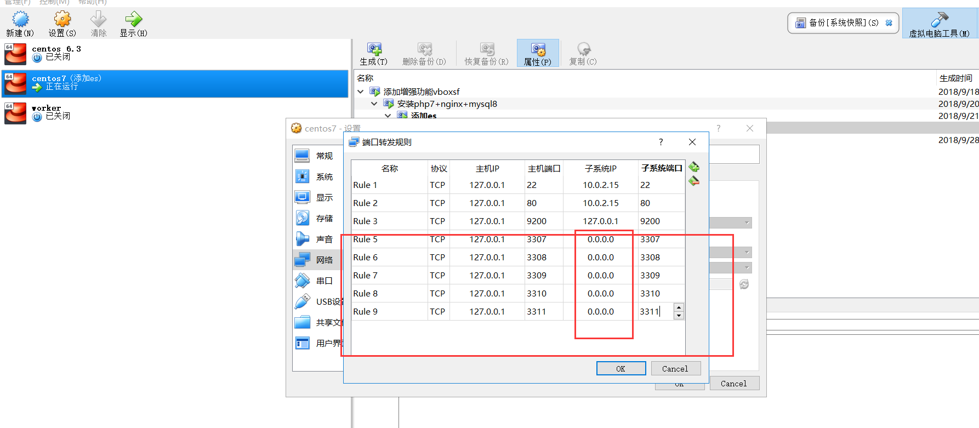Click host port 3309 cell of Rule 7
The height and width of the screenshot is (428, 979).
pyautogui.click(x=544, y=276)
